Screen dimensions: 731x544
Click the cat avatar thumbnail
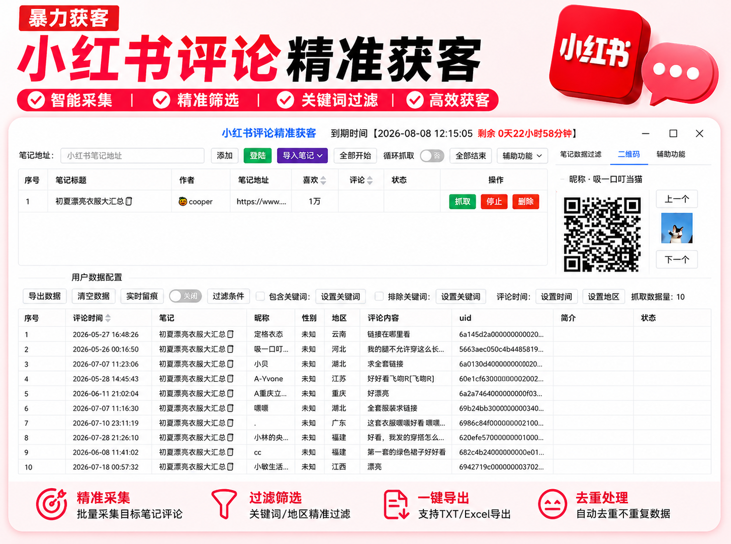677,228
